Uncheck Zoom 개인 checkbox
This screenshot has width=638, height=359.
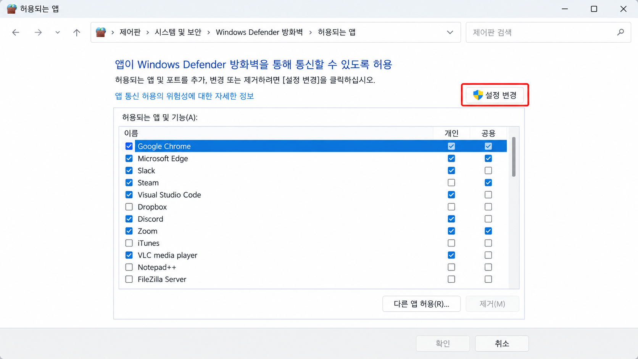[x=451, y=231]
